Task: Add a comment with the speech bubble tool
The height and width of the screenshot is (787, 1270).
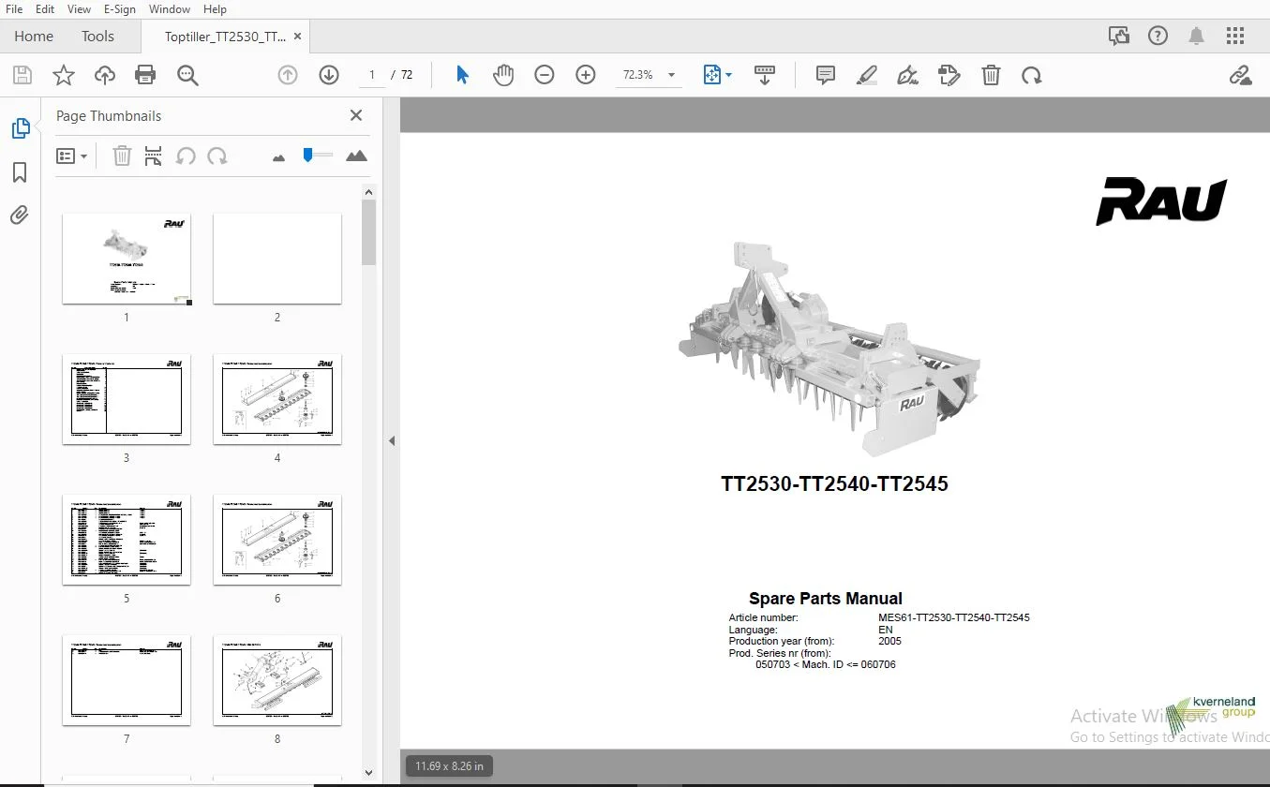Action: click(826, 75)
